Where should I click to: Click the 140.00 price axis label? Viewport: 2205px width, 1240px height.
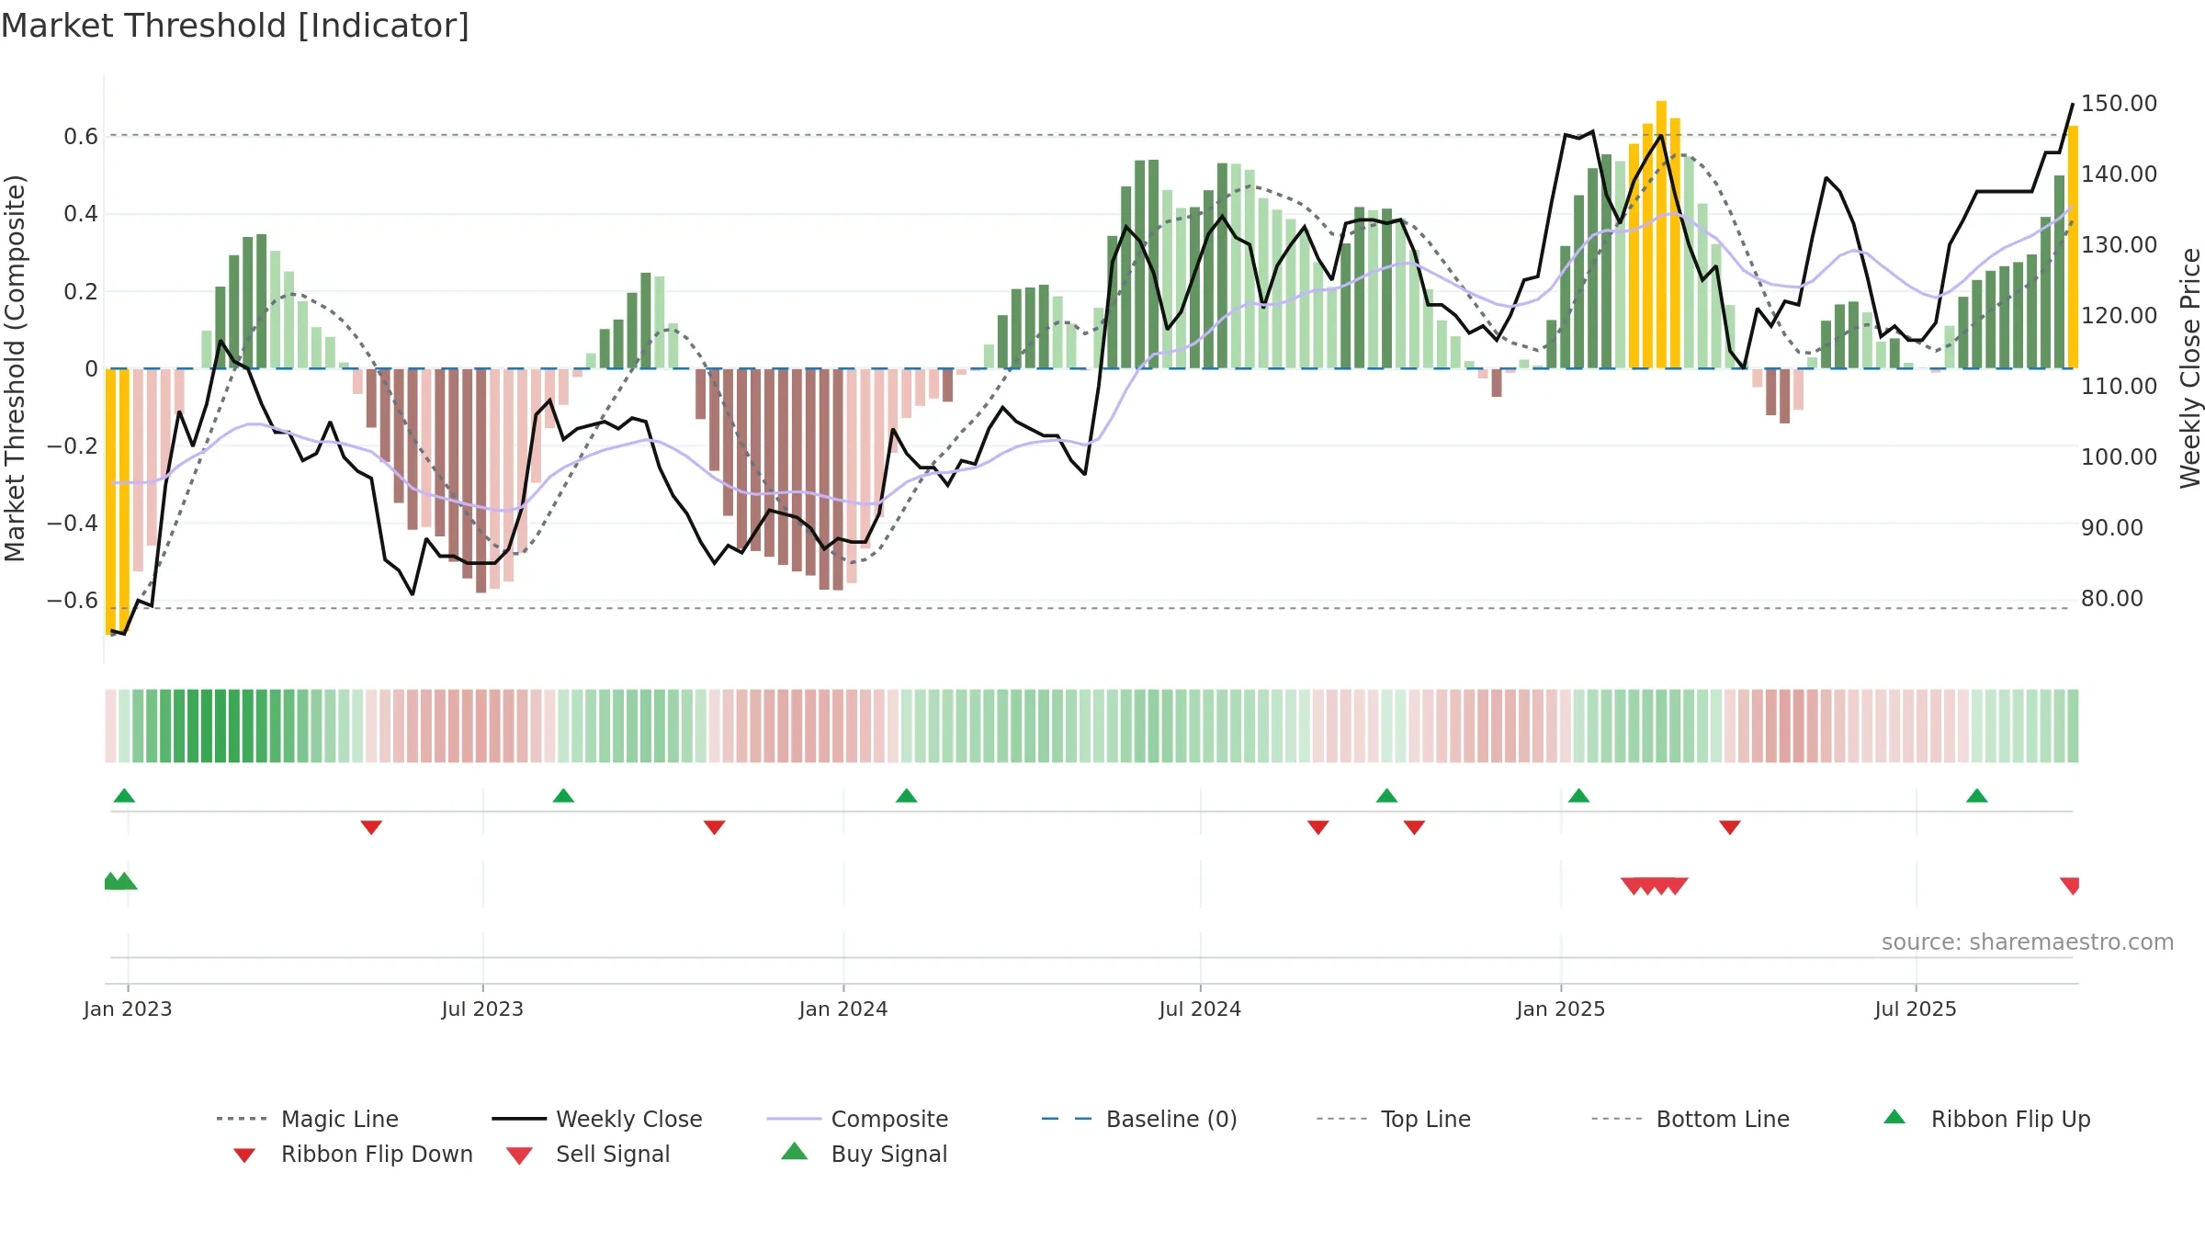click(x=2119, y=174)
